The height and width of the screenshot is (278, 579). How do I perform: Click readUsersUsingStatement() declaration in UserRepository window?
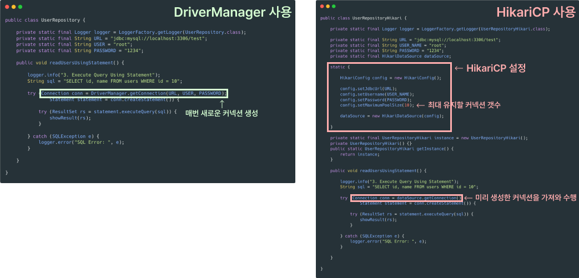coord(70,63)
